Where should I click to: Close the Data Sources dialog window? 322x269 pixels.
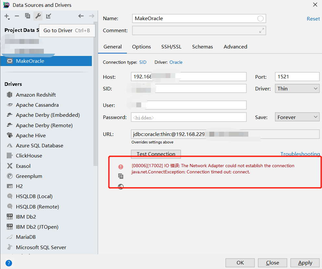click(x=315, y=5)
